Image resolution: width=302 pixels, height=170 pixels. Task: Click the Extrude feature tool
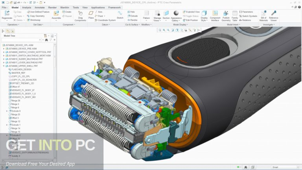pyautogui.click(x=133, y=16)
